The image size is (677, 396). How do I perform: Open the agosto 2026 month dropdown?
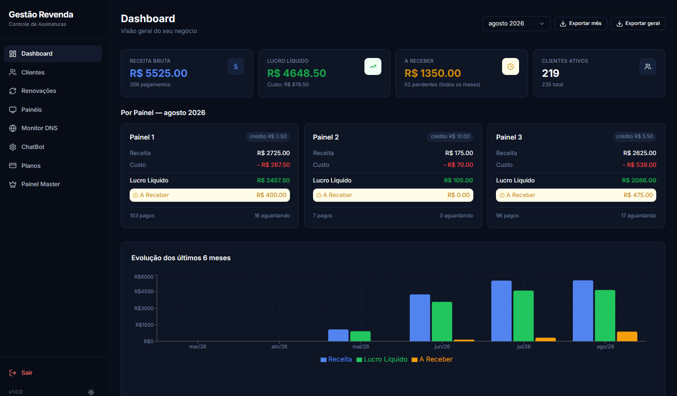(516, 24)
